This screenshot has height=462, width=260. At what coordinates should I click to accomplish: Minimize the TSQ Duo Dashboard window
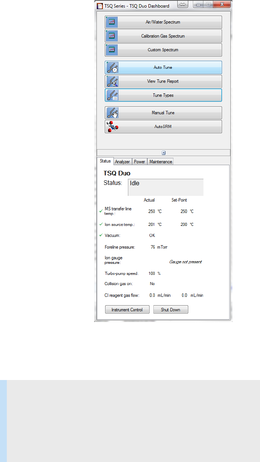coord(198,5)
